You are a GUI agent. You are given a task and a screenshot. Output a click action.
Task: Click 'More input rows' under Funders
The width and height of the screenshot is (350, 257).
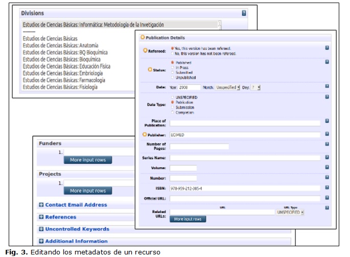point(87,160)
